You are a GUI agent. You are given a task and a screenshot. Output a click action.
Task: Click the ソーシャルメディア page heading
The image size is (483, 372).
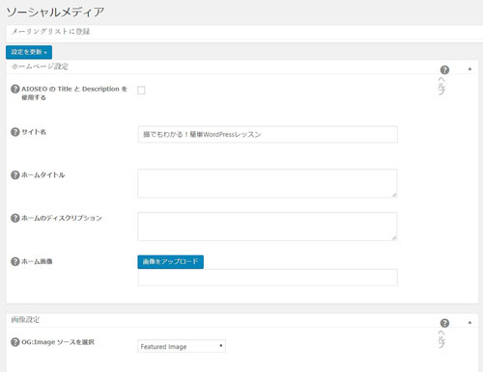(x=55, y=13)
